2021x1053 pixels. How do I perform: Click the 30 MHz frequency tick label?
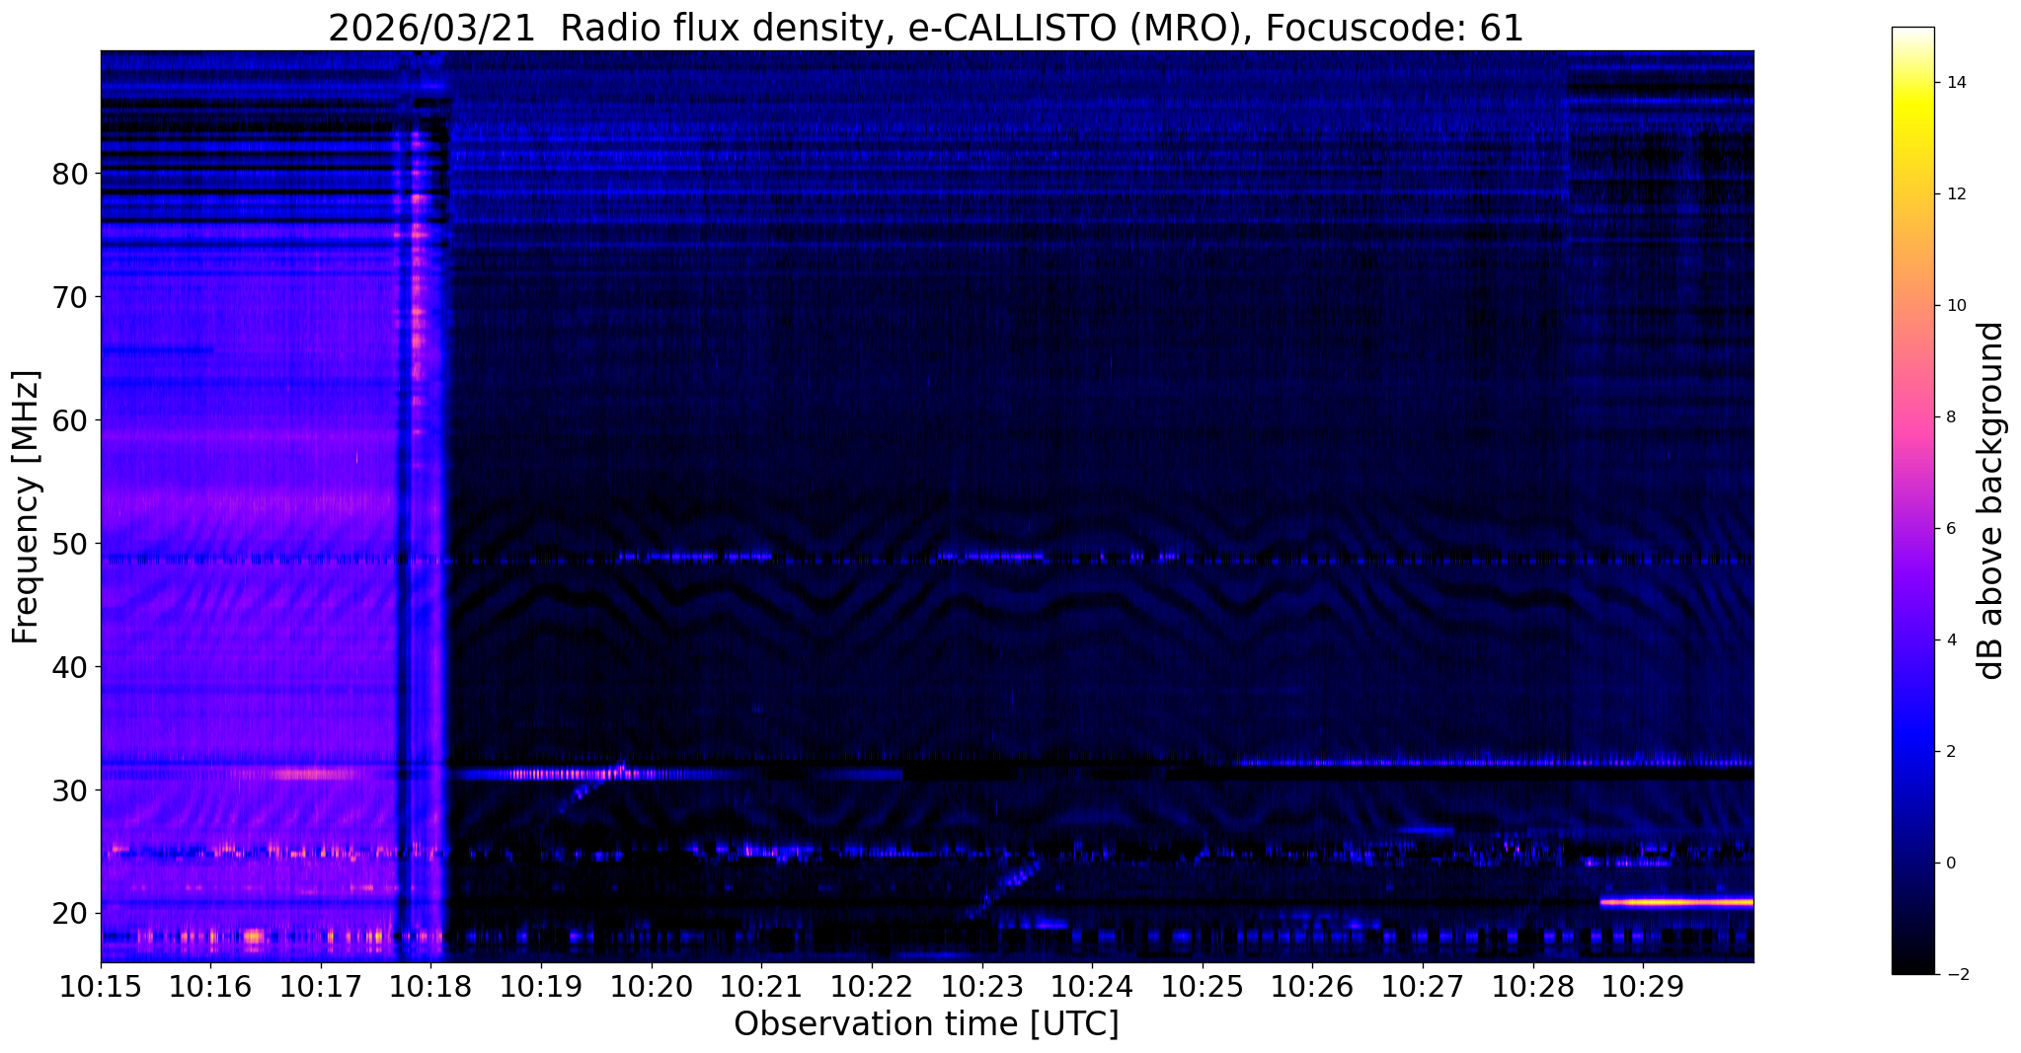(x=70, y=790)
